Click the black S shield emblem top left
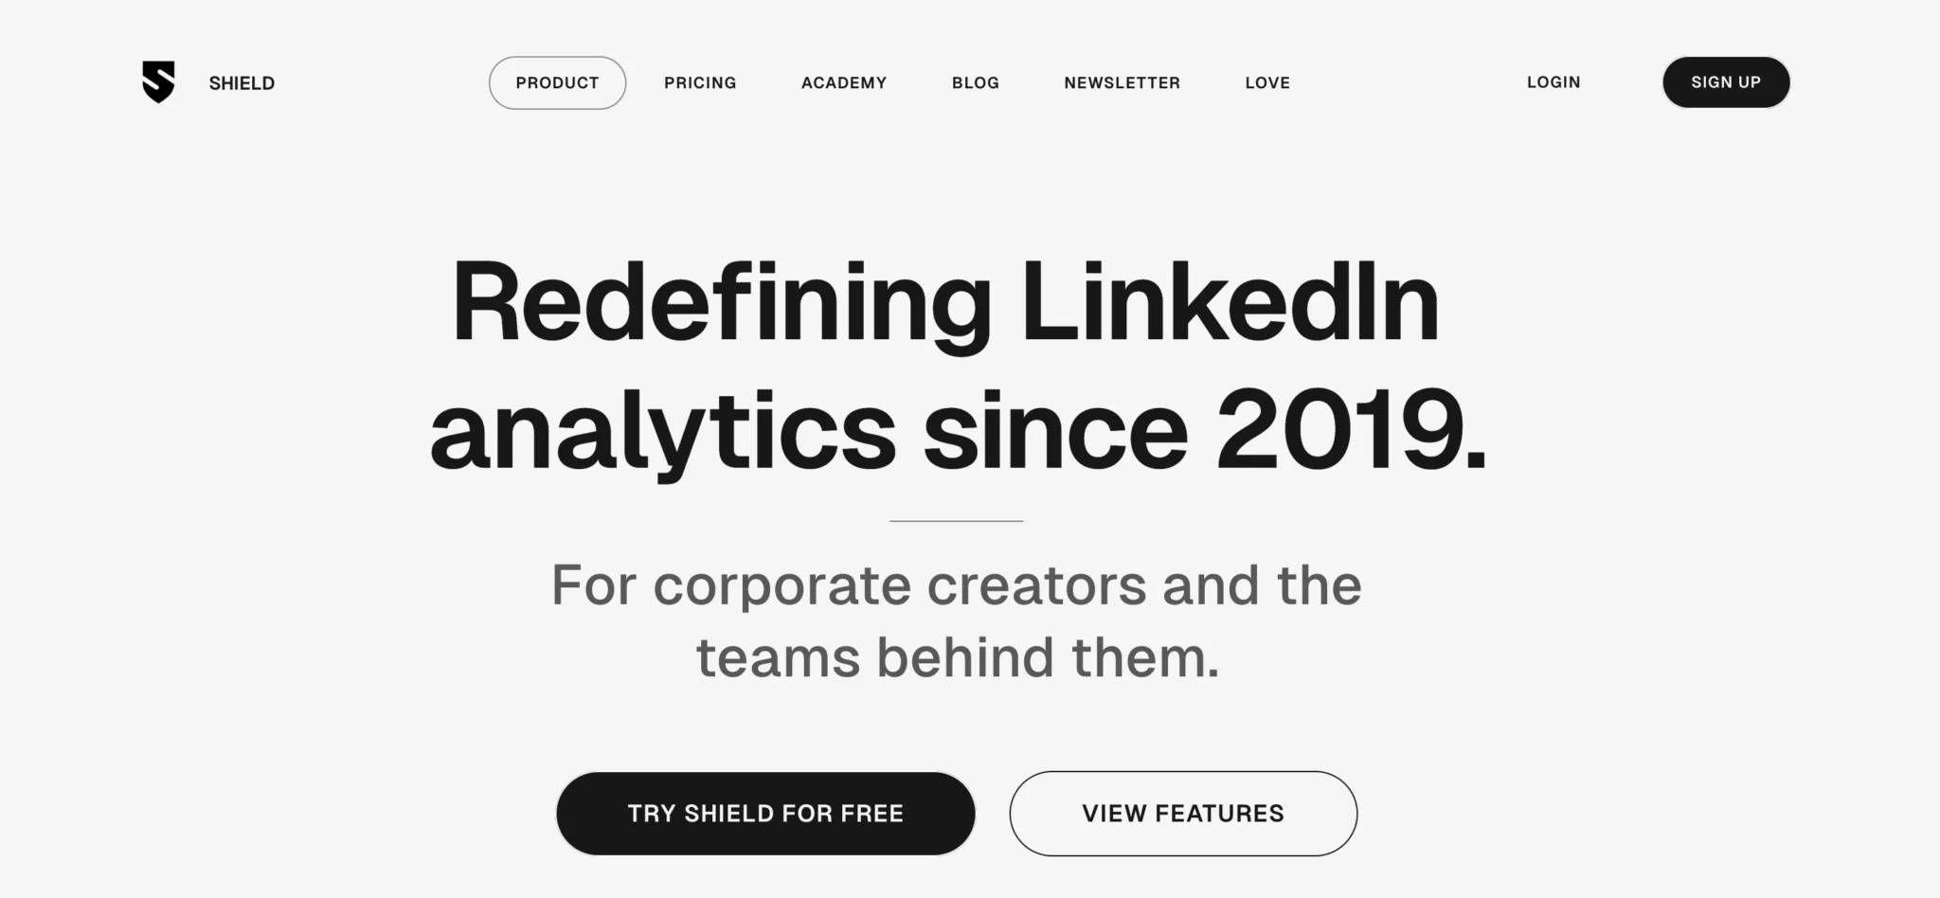This screenshot has height=898, width=1940. pos(158,82)
